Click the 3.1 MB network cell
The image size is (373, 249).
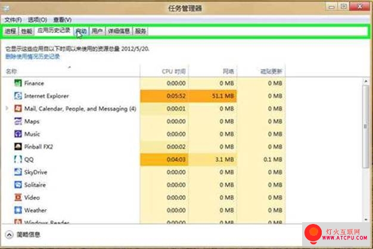click(213, 159)
